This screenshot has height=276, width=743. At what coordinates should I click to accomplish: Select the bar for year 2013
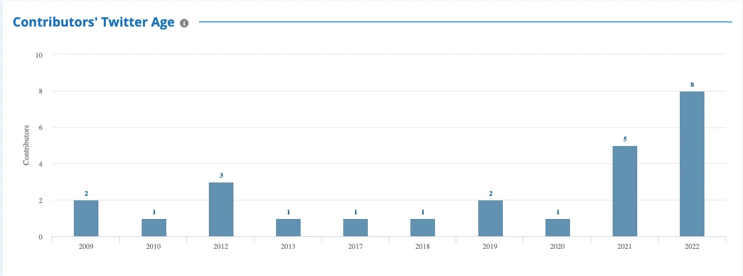[288, 228]
